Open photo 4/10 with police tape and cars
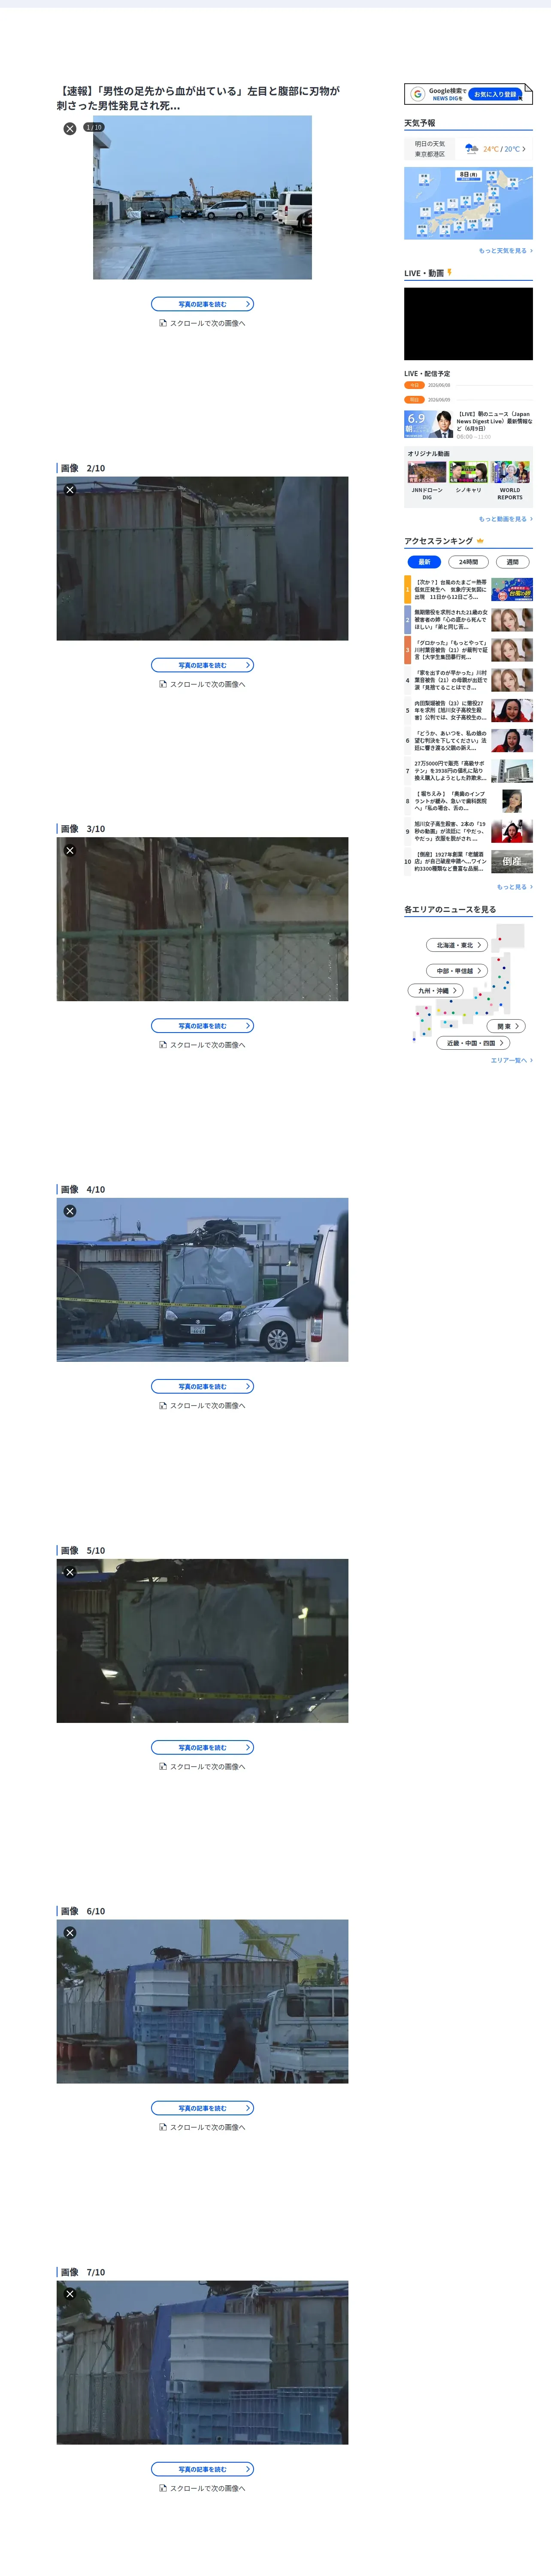Screen dimensions: 551x2576 coord(202,1280)
